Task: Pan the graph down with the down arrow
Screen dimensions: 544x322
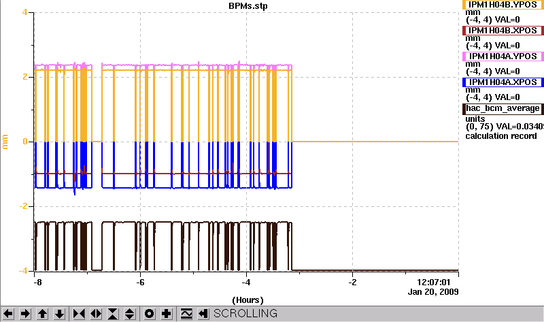Action: (59, 314)
